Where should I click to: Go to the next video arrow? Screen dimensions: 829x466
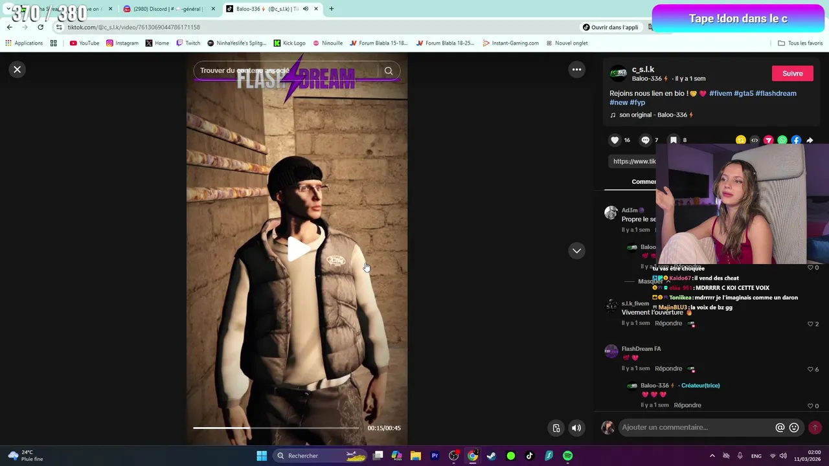tap(576, 250)
